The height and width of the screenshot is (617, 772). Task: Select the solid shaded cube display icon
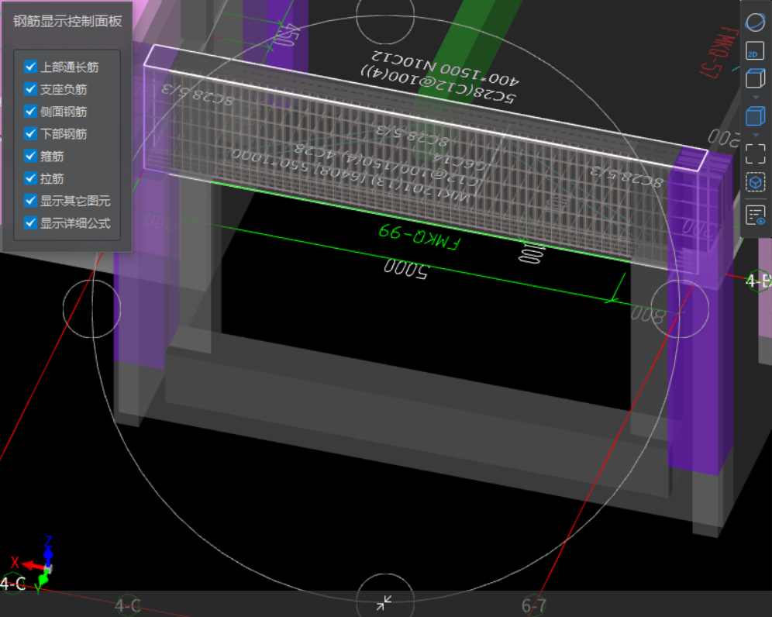(755, 116)
